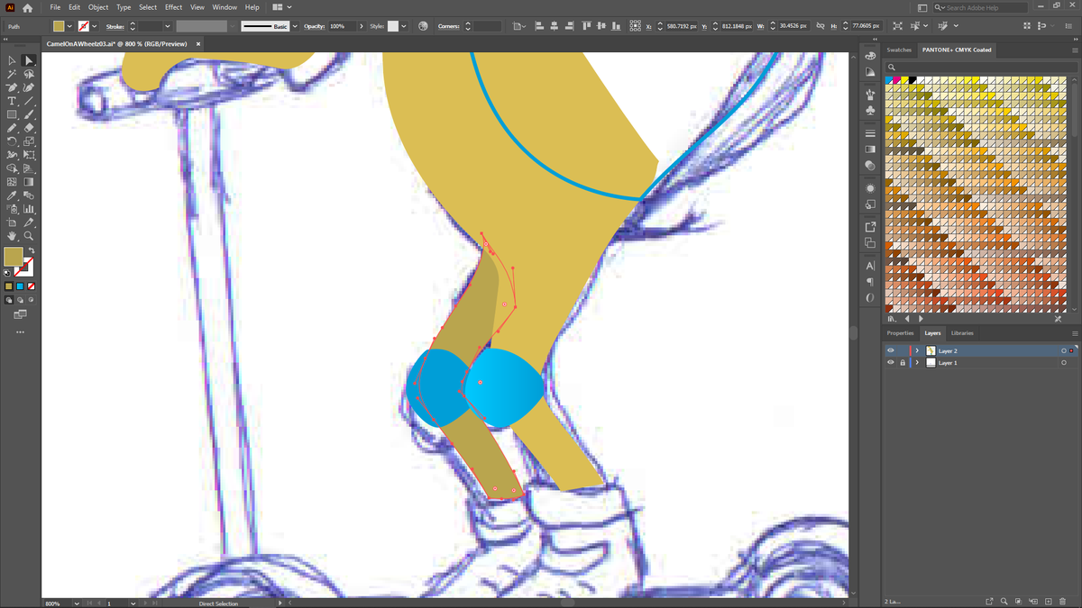Open the Fill color dropdown in control bar
The height and width of the screenshot is (608, 1082).
coord(69,26)
